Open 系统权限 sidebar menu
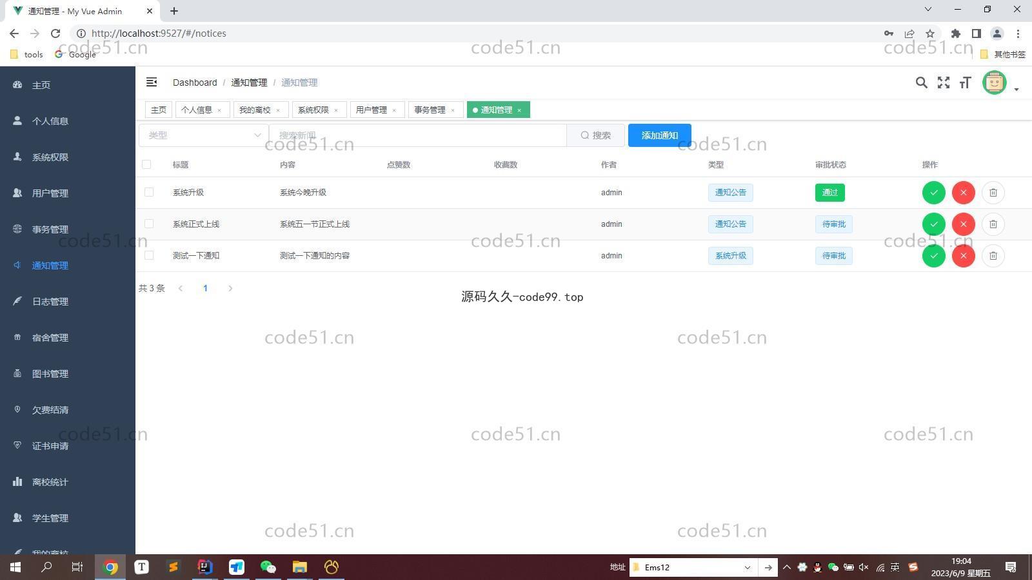Screen dimensions: 1032x580 [68, 157]
